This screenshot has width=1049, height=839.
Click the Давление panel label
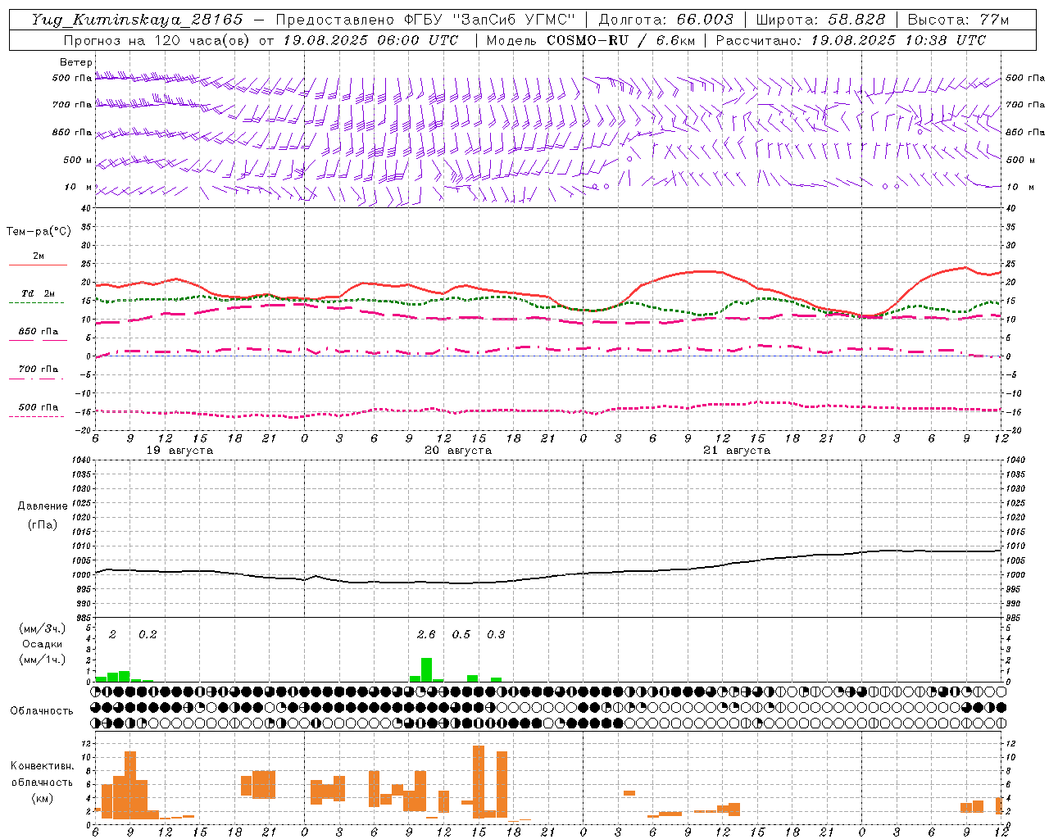(x=43, y=506)
